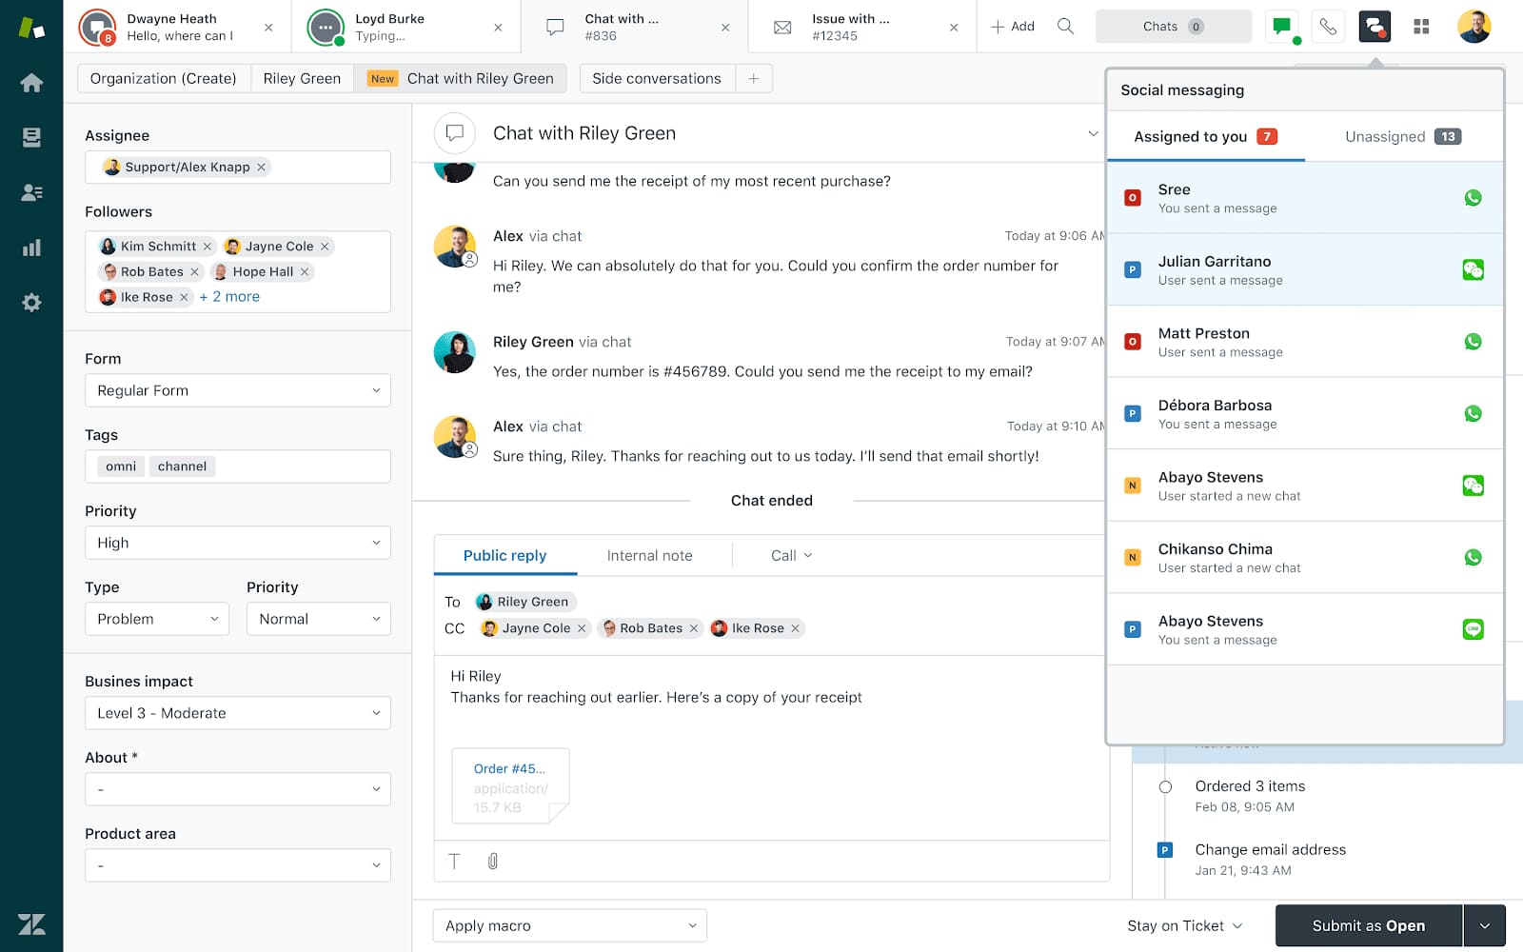This screenshot has height=952, width=1523.
Task: Switch to the Internal note tab
Action: tap(649, 555)
